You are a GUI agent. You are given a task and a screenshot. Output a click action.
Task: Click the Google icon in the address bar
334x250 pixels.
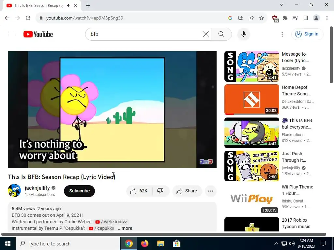click(x=230, y=18)
